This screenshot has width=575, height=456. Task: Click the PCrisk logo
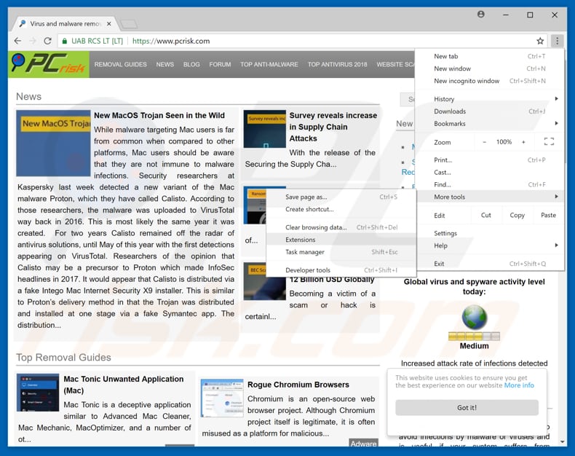tap(49, 64)
